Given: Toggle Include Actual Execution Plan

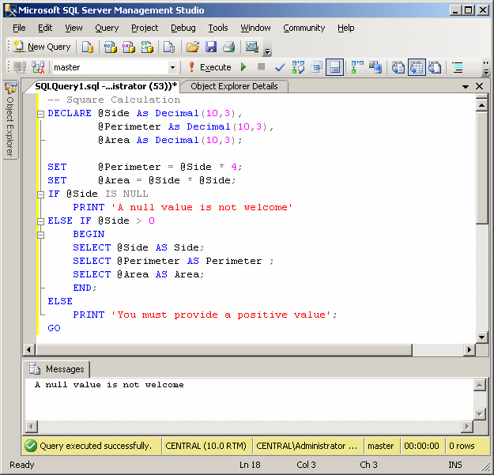Looking at the screenshot, I should pyautogui.click(x=357, y=67).
